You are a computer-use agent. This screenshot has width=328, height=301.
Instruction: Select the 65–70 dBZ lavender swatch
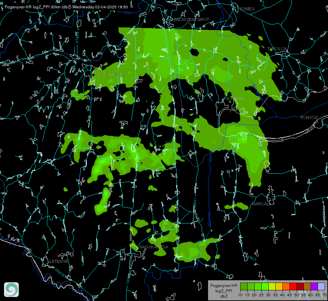(321, 286)
